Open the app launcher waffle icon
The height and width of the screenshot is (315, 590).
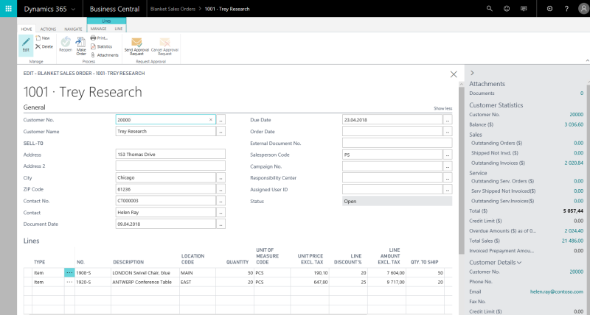tap(10, 8)
